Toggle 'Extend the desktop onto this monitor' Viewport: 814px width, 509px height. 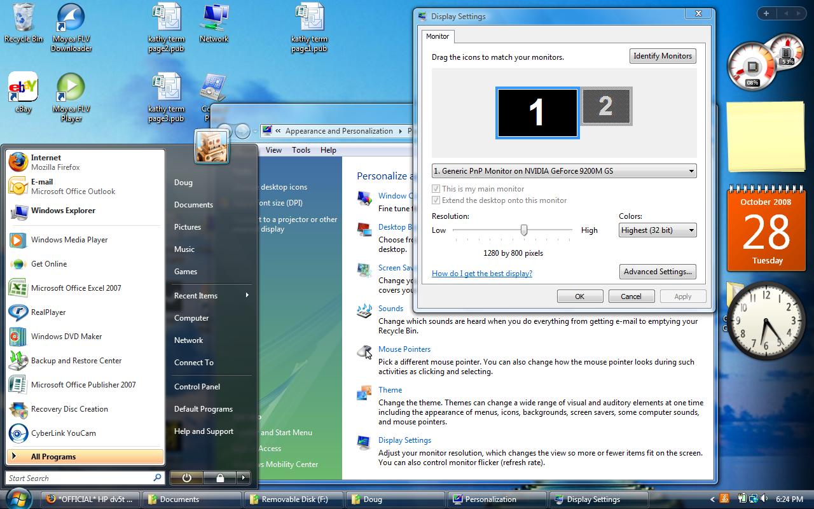(x=436, y=200)
